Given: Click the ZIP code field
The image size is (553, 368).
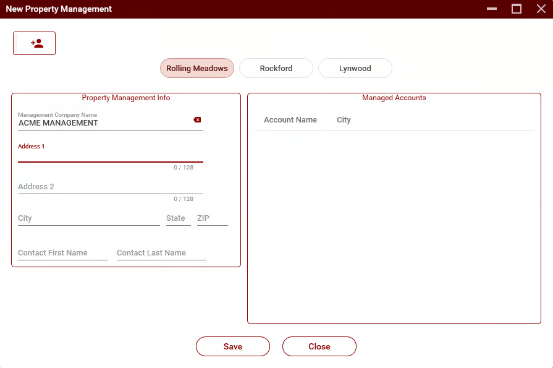Looking at the screenshot, I should [212, 218].
